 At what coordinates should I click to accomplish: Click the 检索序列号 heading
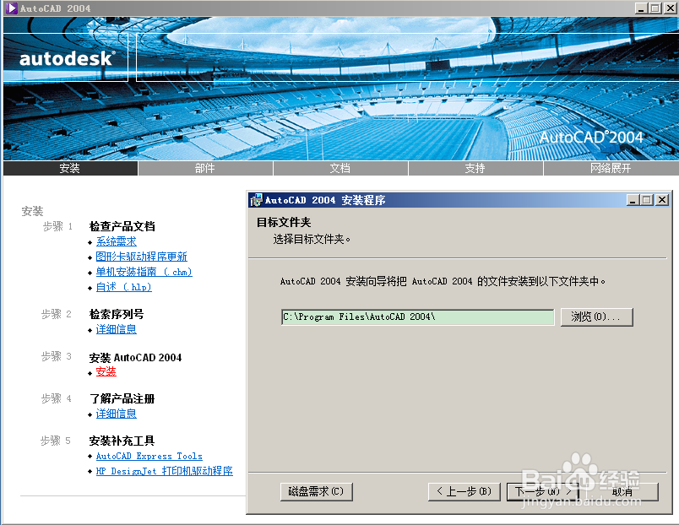pos(117,314)
